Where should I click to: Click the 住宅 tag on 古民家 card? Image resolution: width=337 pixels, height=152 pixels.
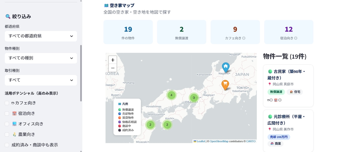pyautogui.click(x=295, y=92)
